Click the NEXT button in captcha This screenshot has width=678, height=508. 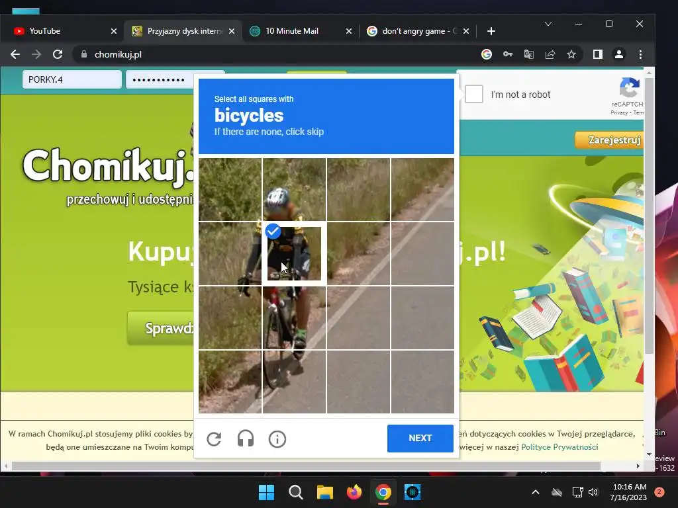[x=420, y=438]
